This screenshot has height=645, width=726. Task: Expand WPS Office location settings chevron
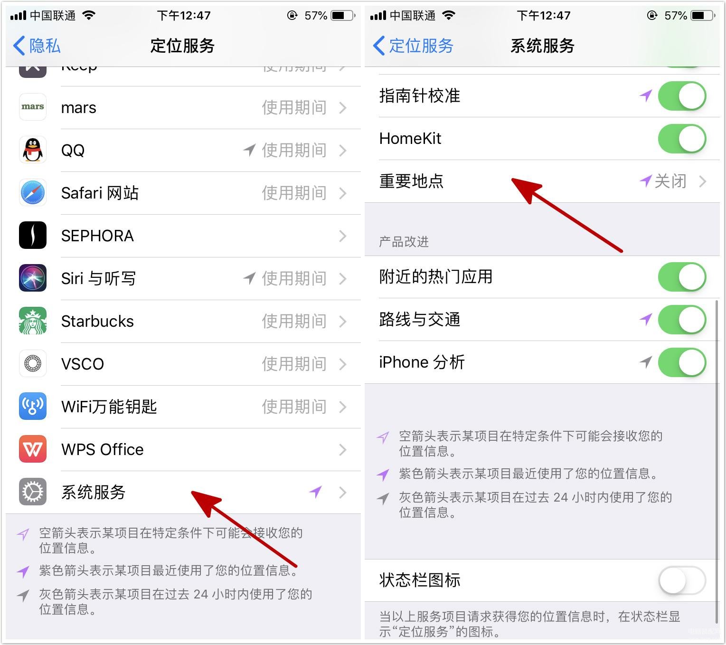343,450
